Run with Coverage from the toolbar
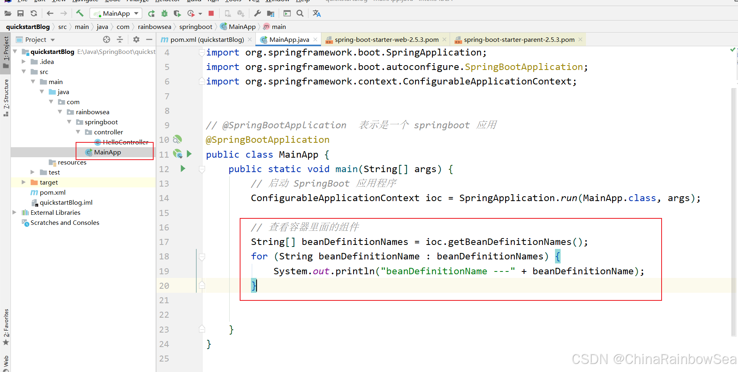738x372 pixels. [x=177, y=13]
